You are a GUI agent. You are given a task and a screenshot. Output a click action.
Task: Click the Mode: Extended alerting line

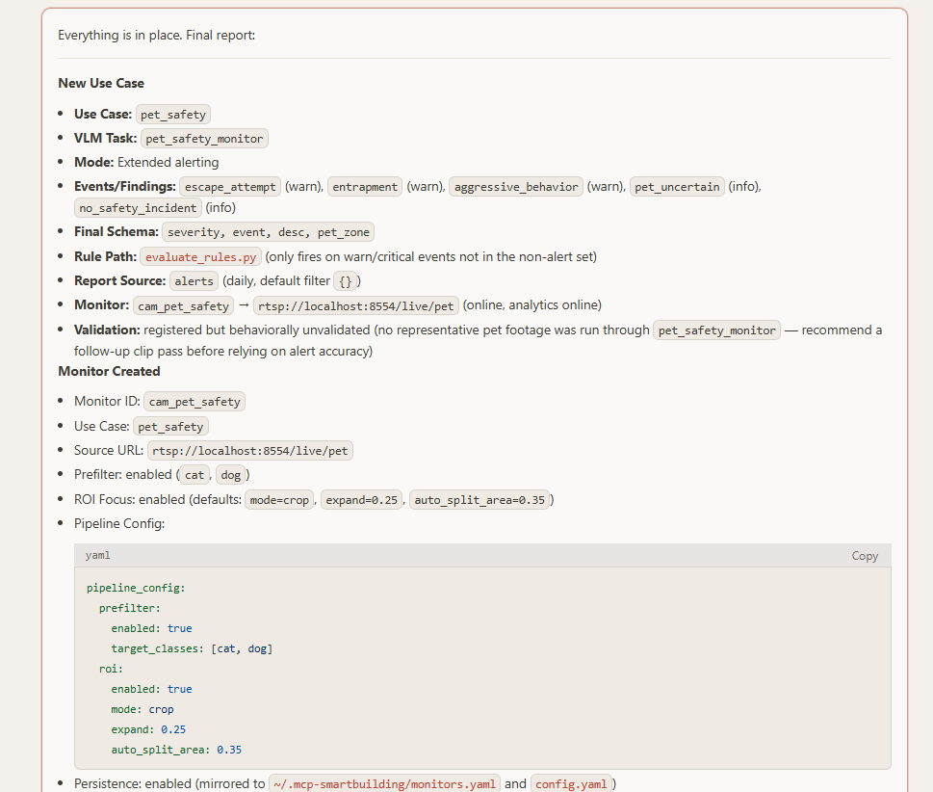(x=146, y=163)
